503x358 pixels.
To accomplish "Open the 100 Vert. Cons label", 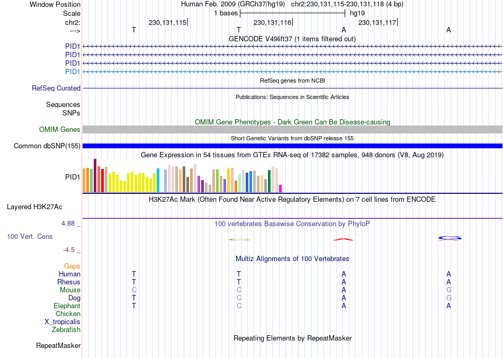I will (30, 236).
